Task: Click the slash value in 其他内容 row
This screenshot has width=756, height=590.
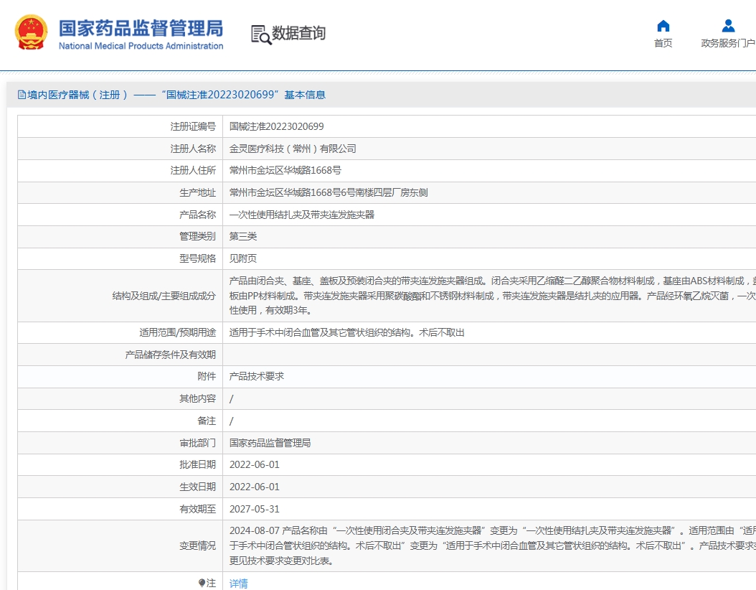Action: 232,399
